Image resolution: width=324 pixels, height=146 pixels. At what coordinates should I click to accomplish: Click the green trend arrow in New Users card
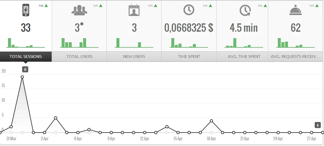[156, 5]
